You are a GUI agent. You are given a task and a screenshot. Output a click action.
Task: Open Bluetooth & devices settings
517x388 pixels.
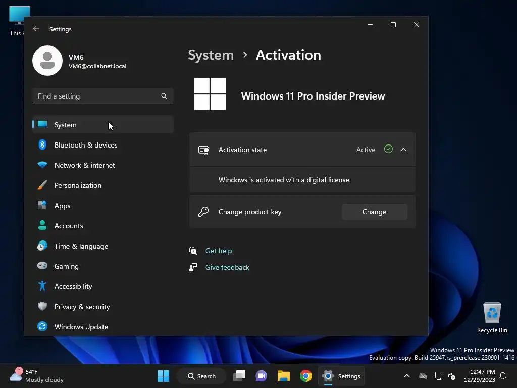103,145
